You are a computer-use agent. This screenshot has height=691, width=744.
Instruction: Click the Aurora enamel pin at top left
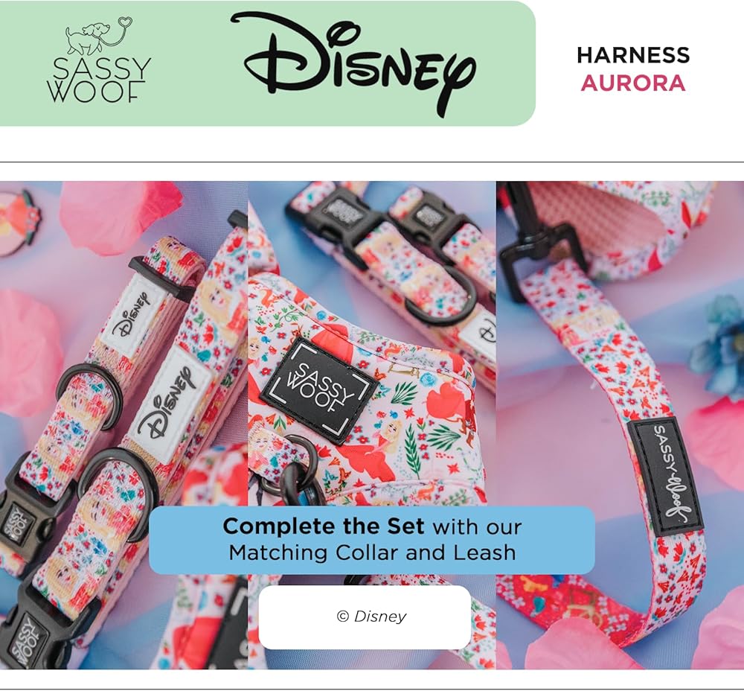19,223
